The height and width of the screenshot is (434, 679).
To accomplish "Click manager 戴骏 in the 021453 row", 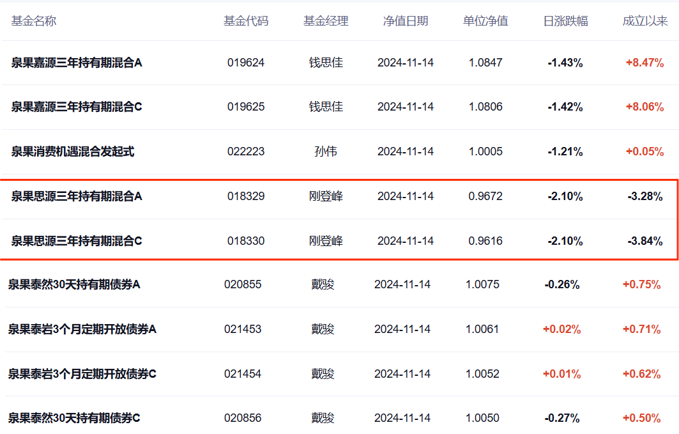I will coord(323,329).
